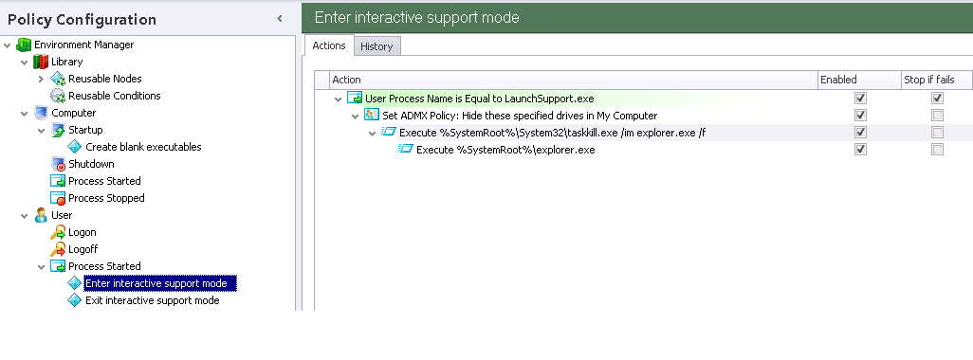Click the Process Stopped icon

pos(58,198)
